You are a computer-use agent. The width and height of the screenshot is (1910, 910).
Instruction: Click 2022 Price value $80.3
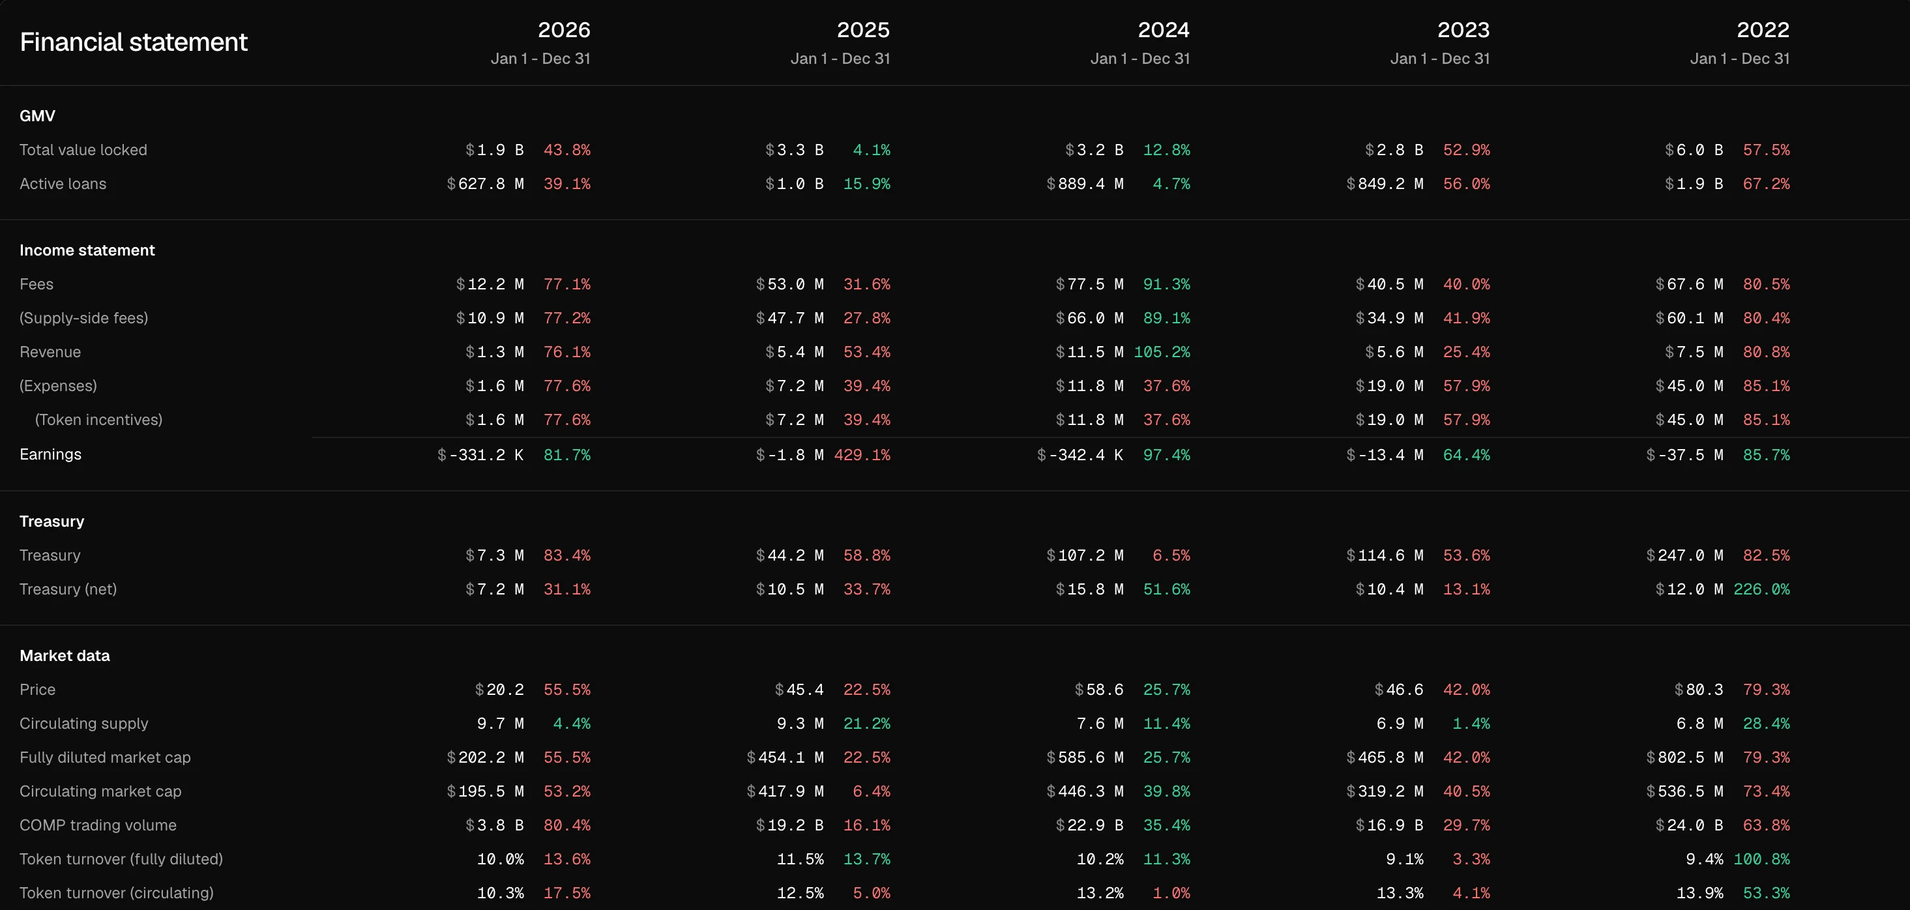1698,690
